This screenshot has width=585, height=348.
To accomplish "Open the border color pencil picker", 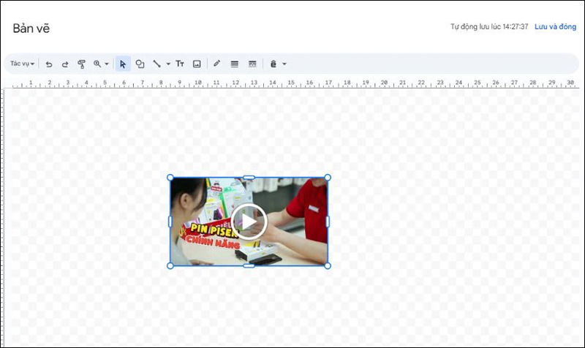I will [x=216, y=64].
